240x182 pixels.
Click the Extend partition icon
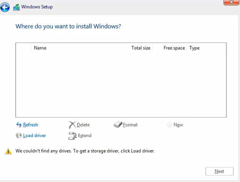point(72,136)
